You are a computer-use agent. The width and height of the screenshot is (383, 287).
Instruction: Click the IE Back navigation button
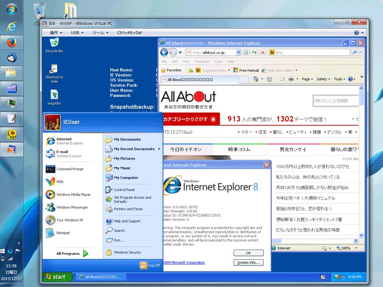(x=164, y=52)
